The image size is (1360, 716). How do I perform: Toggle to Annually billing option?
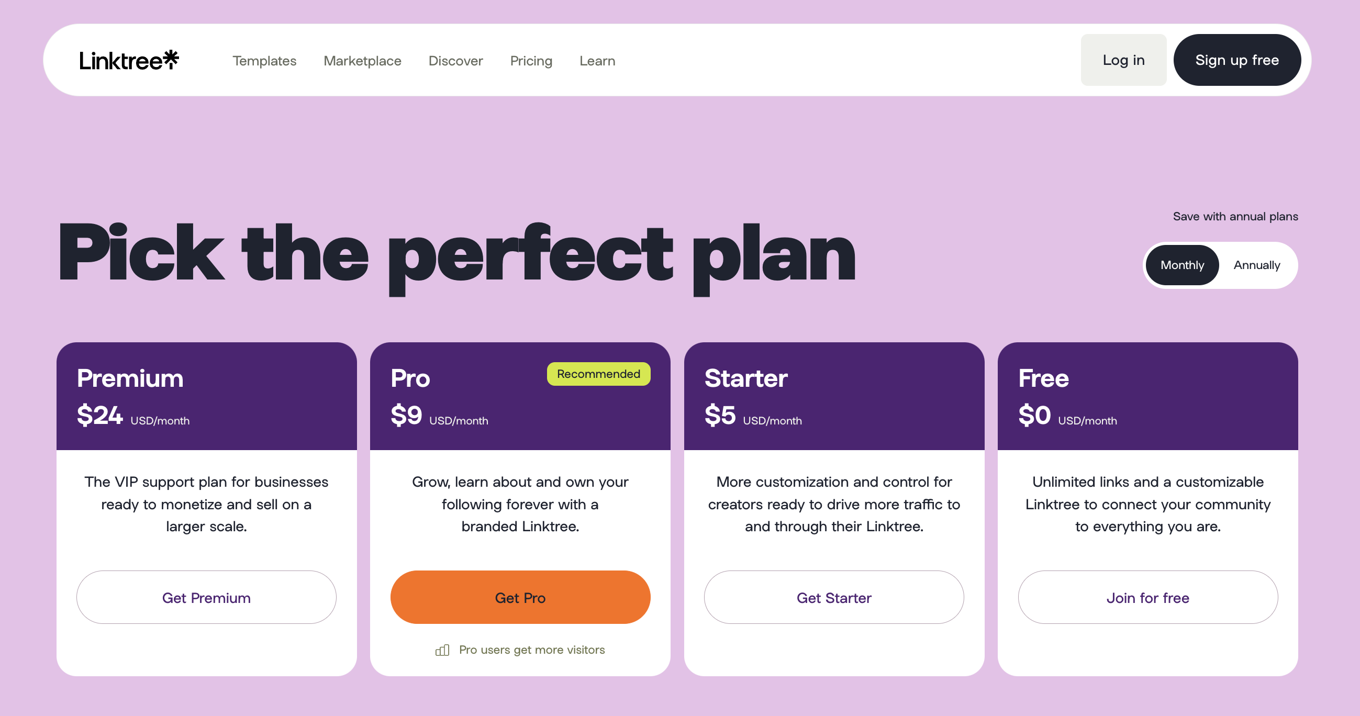(1257, 264)
